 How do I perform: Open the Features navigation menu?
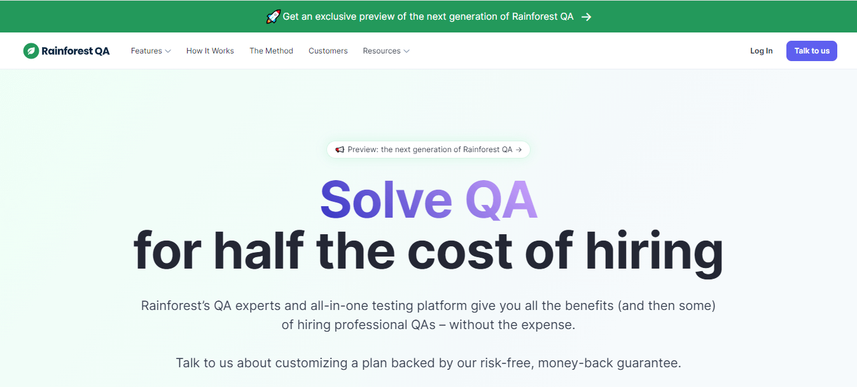click(x=147, y=50)
